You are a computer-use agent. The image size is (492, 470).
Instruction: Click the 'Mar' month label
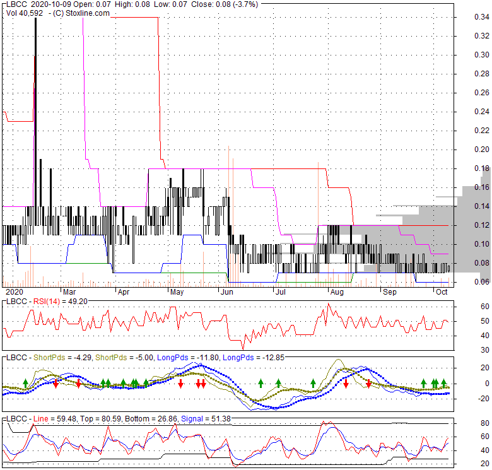[69, 292]
